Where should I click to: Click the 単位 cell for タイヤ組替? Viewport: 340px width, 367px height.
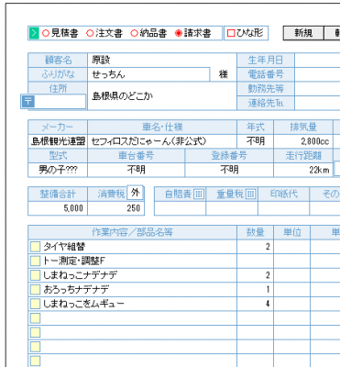pyautogui.click(x=291, y=247)
